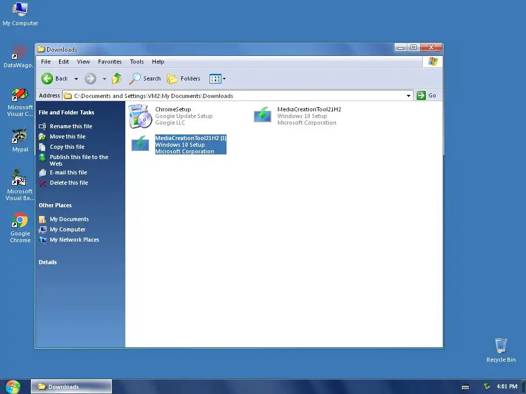Click the Move this file icon
The height and width of the screenshot is (394, 526).
click(43, 136)
